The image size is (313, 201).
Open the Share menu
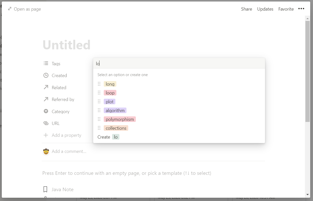pos(246,9)
